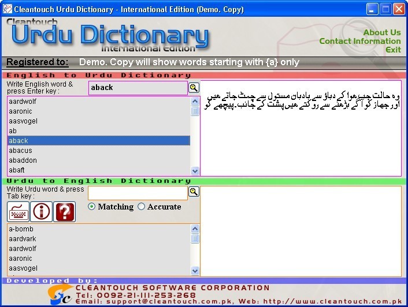This screenshot has height=307, width=408.
Task: Click scroll-up arrow of the lower word list
Action: tap(195, 229)
